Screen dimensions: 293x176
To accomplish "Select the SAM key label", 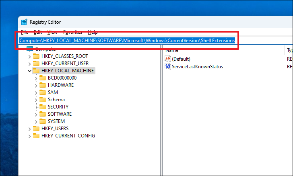I will coord(53,92).
